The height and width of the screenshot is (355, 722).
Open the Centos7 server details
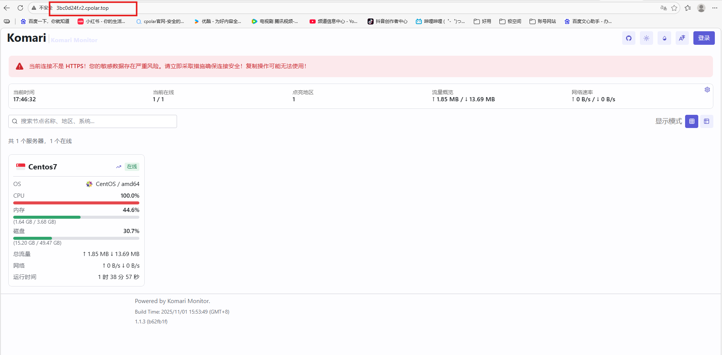click(x=43, y=167)
